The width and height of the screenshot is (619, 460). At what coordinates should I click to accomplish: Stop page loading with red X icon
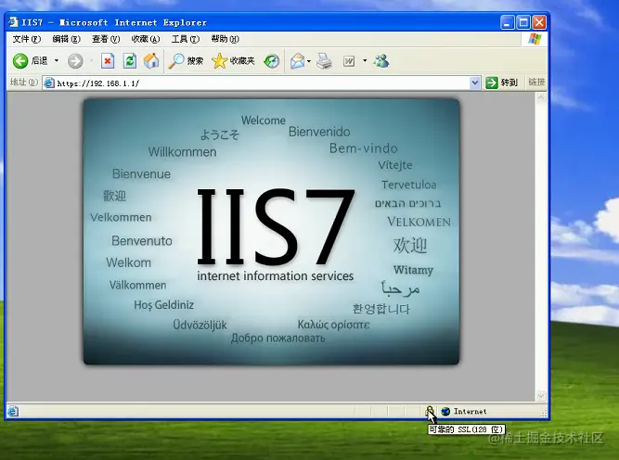point(108,61)
